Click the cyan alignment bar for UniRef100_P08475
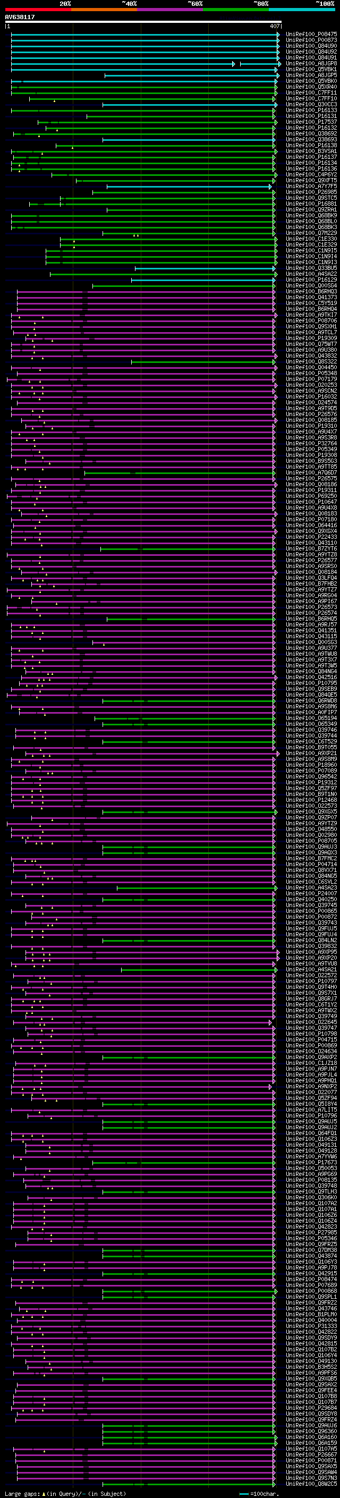 pos(144,35)
